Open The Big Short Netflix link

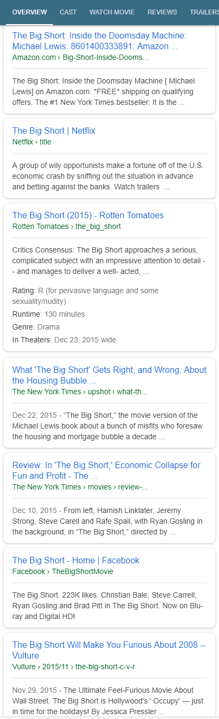click(x=54, y=131)
